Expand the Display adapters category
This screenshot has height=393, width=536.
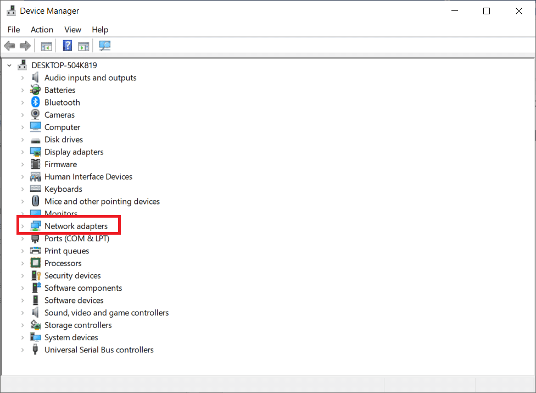23,152
